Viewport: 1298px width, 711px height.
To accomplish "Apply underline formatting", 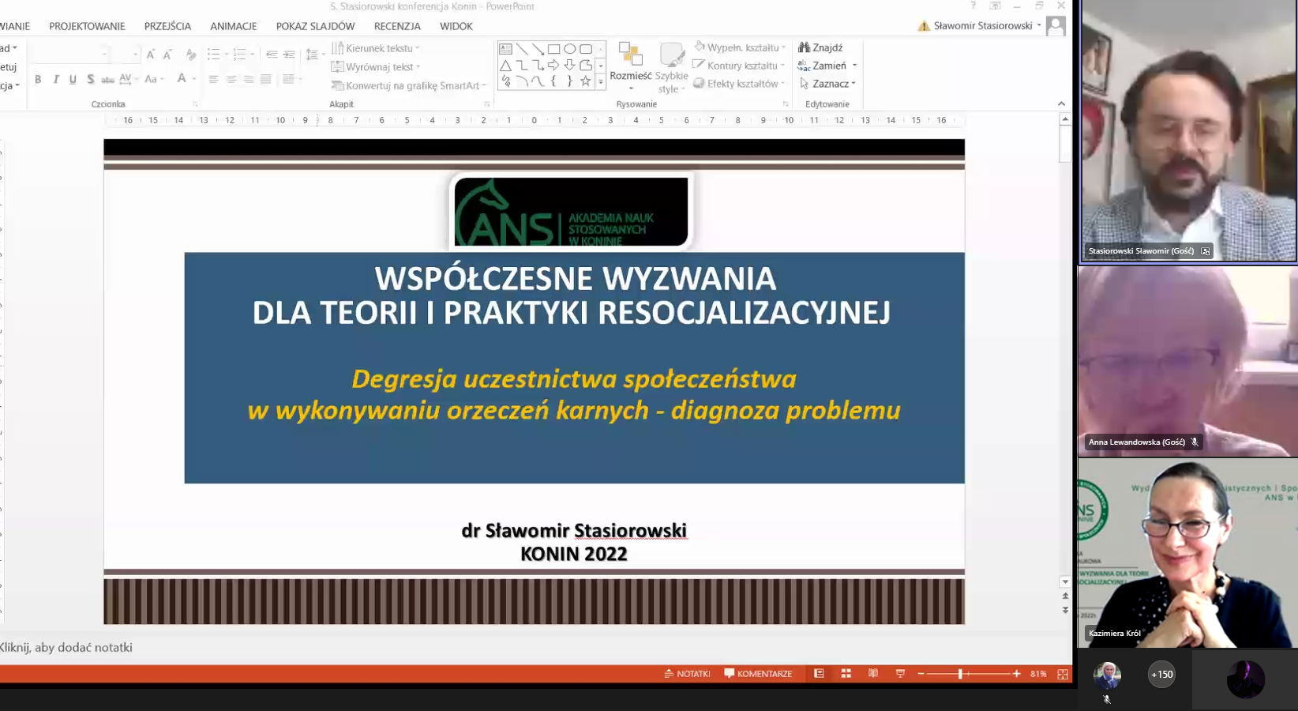I will click(73, 79).
